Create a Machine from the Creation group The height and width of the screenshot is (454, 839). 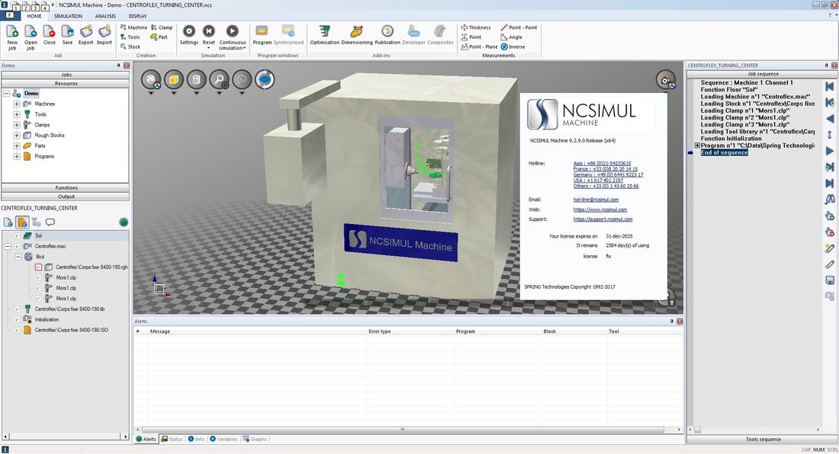click(133, 27)
